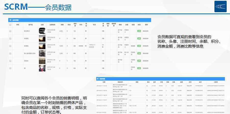Click the slide title SCRM——会员数据

pos(38,7)
